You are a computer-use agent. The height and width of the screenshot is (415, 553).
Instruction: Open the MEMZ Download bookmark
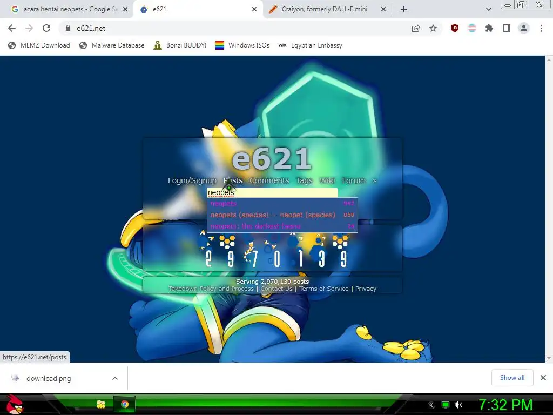pyautogui.click(x=39, y=45)
